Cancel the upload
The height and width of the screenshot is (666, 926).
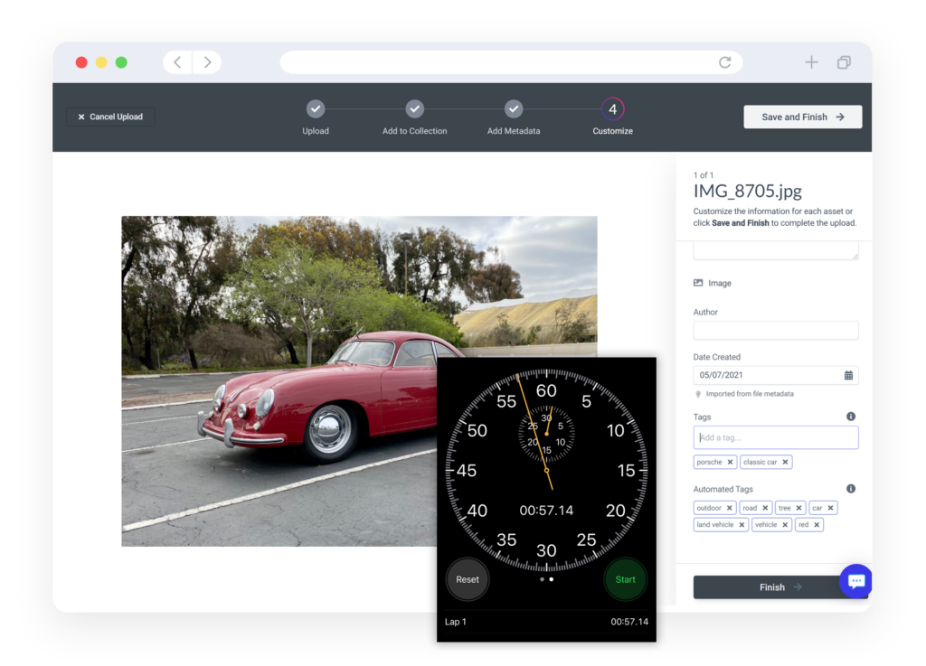point(110,117)
